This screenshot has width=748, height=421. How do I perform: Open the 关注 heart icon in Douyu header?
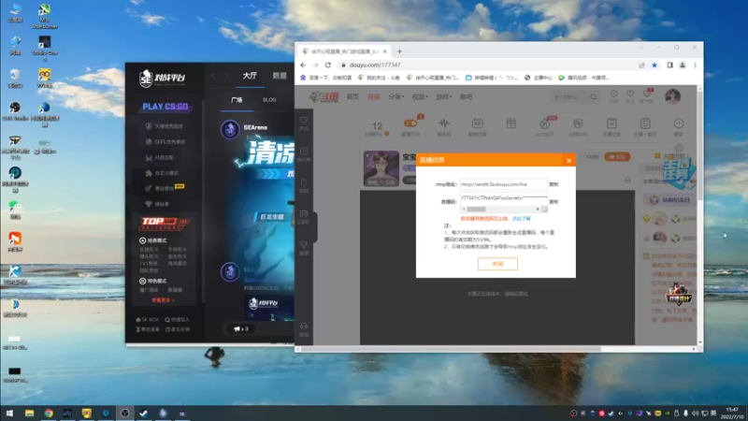[630, 96]
